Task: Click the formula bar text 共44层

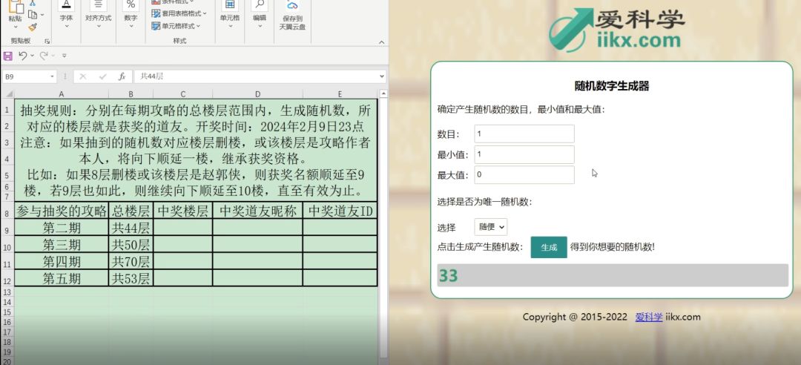Action: [x=152, y=76]
